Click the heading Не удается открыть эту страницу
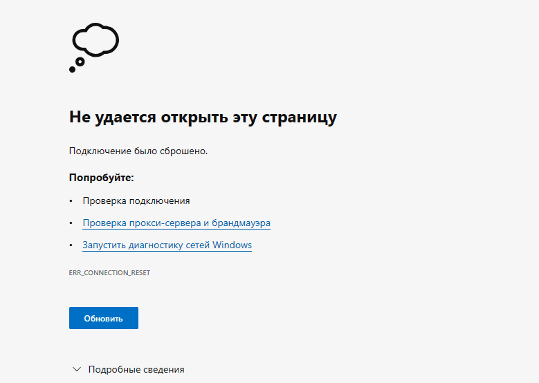The height and width of the screenshot is (383, 539). 203,117
